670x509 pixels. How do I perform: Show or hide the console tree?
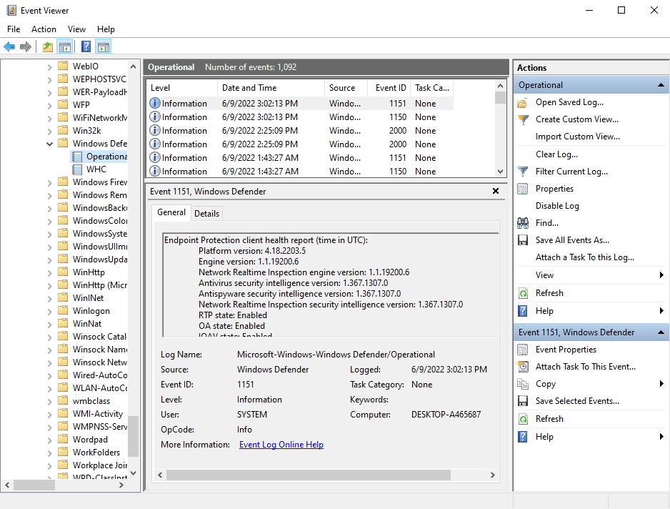[x=65, y=46]
